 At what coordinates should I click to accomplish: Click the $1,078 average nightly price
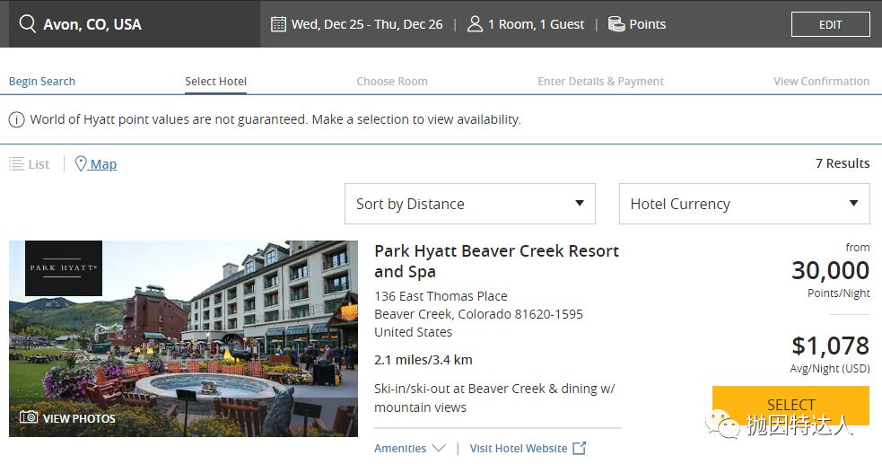(x=830, y=346)
